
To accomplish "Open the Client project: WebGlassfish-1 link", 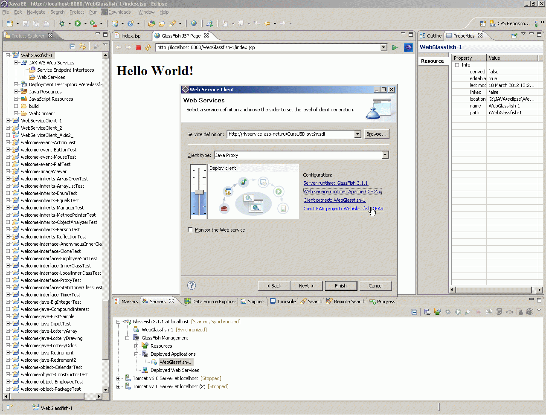I will [334, 200].
